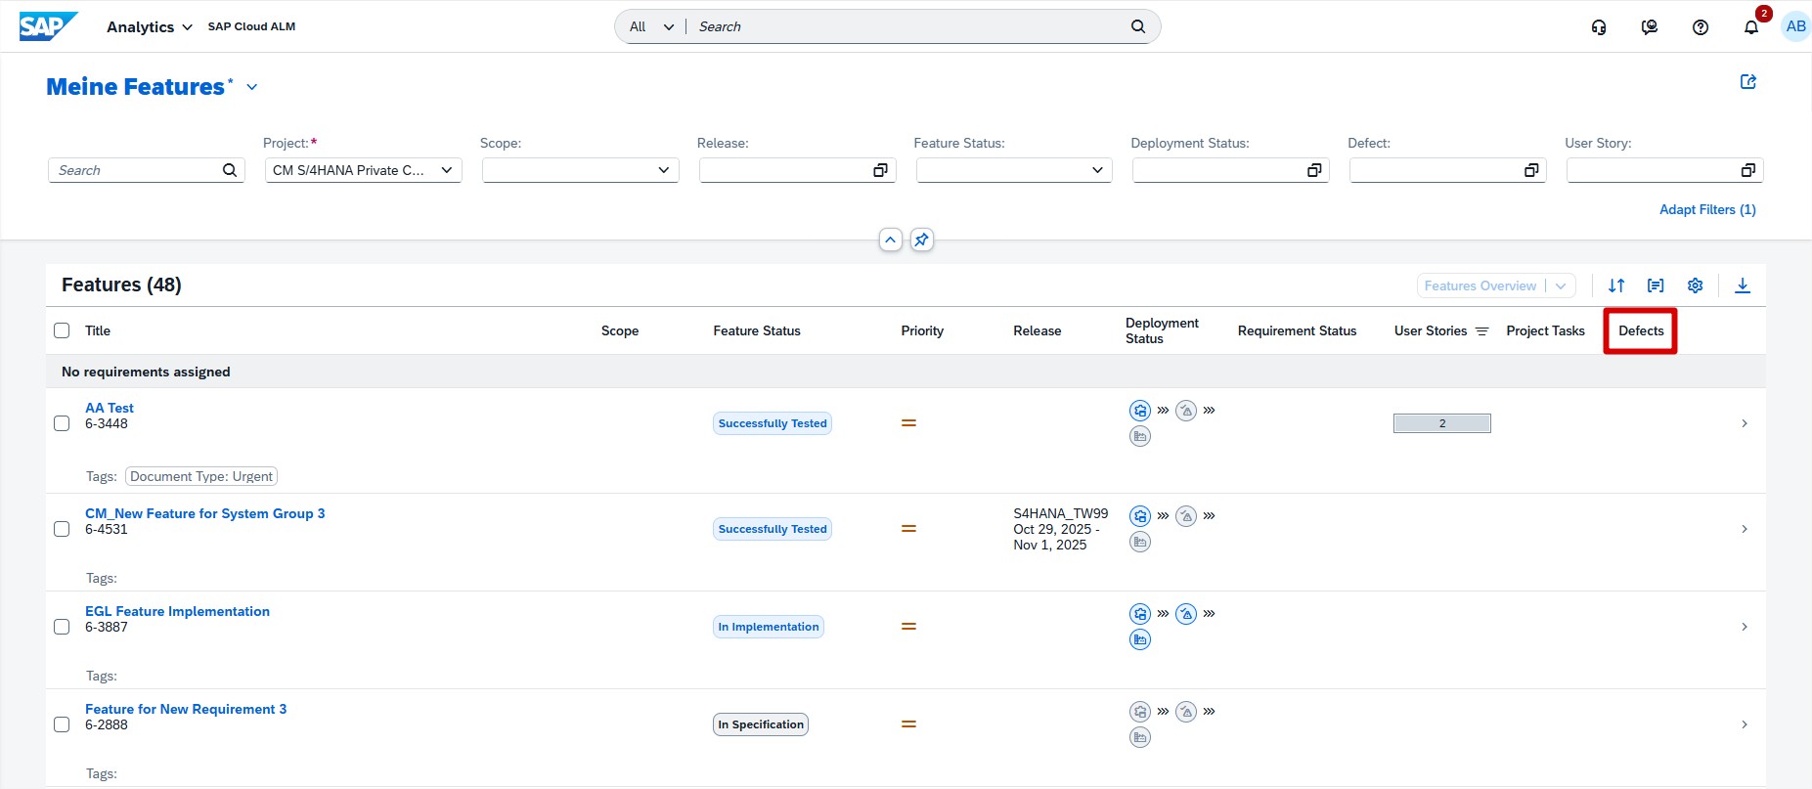The height and width of the screenshot is (789, 1812).
Task: Open CM_New Feature for System Group 3
Action: coord(204,513)
